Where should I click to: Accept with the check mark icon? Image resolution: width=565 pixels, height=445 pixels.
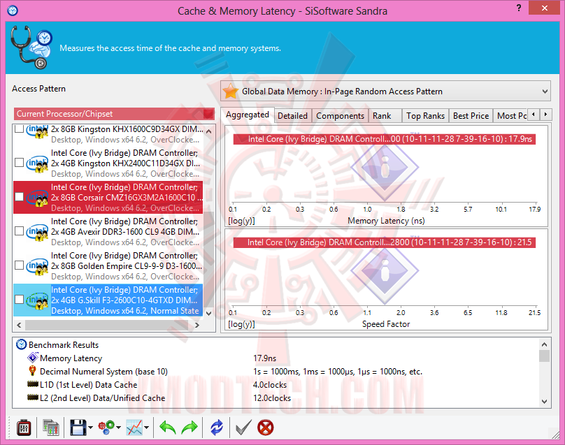tap(243, 428)
